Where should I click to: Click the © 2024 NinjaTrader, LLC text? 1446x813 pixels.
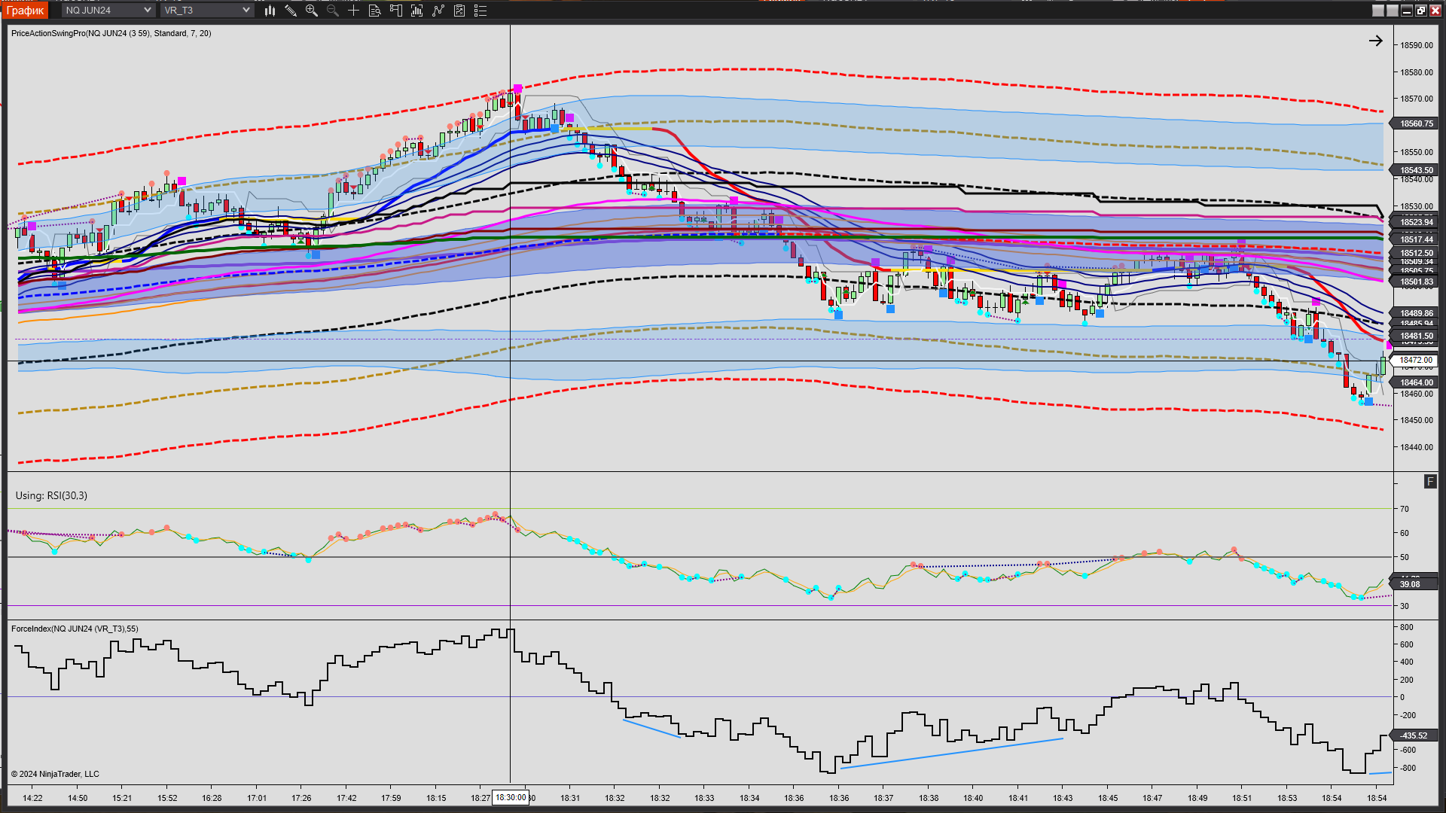tap(55, 774)
